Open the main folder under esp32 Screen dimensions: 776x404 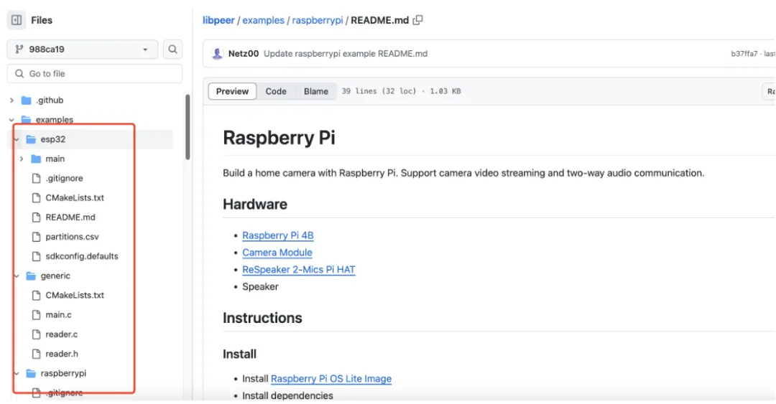pos(55,159)
